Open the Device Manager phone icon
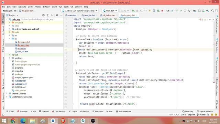The width and height of the screenshot is (220, 124). (203, 11)
